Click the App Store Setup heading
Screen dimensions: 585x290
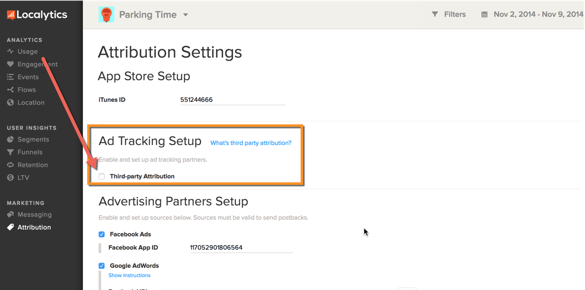pyautogui.click(x=144, y=76)
